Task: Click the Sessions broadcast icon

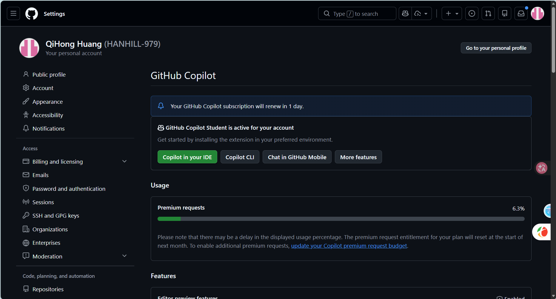Action: [26, 202]
